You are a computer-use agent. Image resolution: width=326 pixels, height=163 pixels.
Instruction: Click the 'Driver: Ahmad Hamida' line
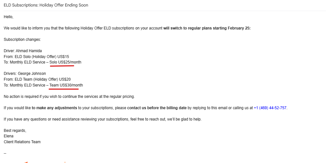[x=23, y=51]
